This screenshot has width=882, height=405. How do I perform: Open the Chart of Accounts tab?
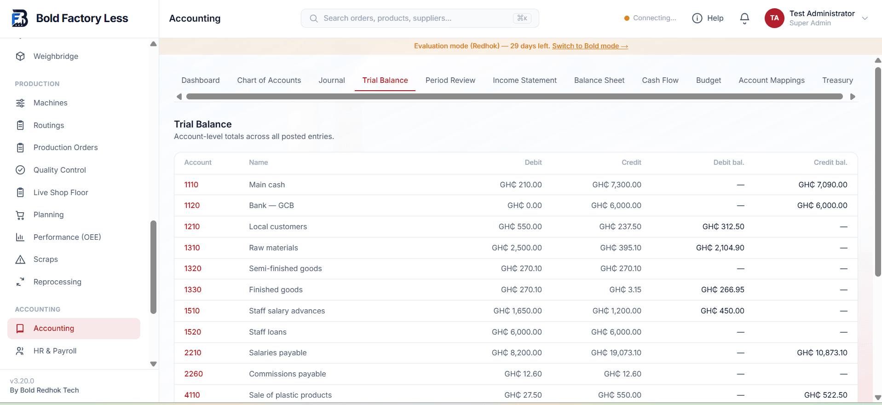(x=269, y=80)
